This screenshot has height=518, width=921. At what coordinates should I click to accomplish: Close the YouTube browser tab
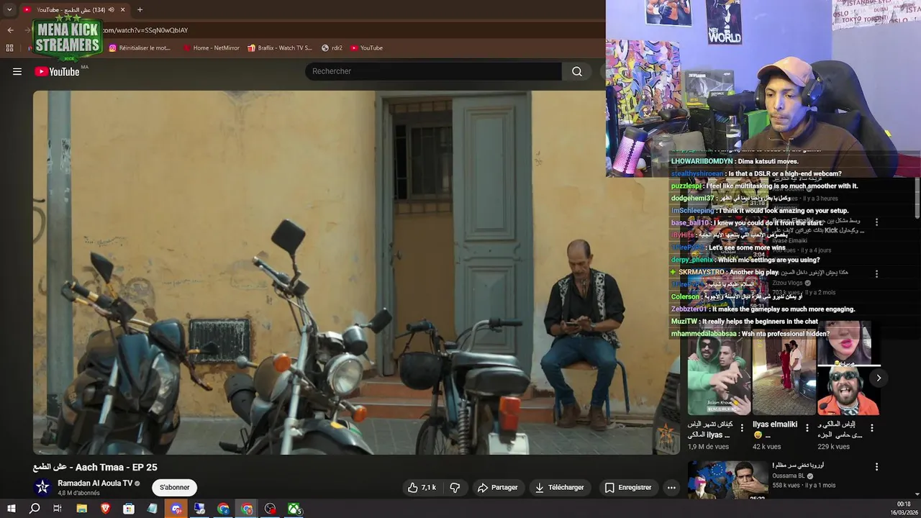(x=122, y=9)
